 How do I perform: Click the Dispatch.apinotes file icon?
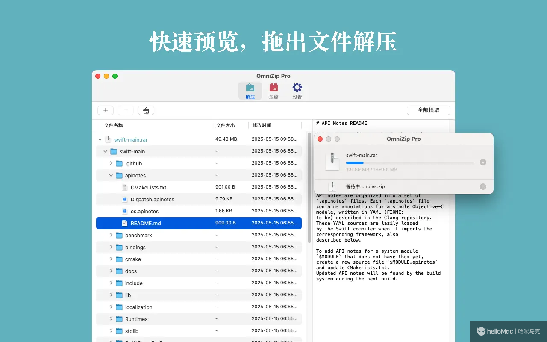(125, 199)
